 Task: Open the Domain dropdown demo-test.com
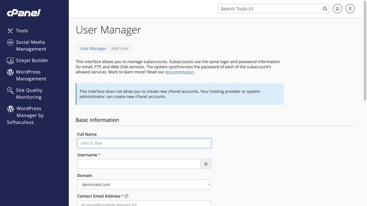[144, 184]
